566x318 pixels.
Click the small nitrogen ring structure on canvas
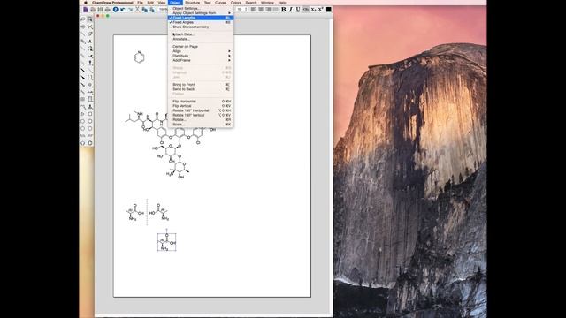click(140, 57)
